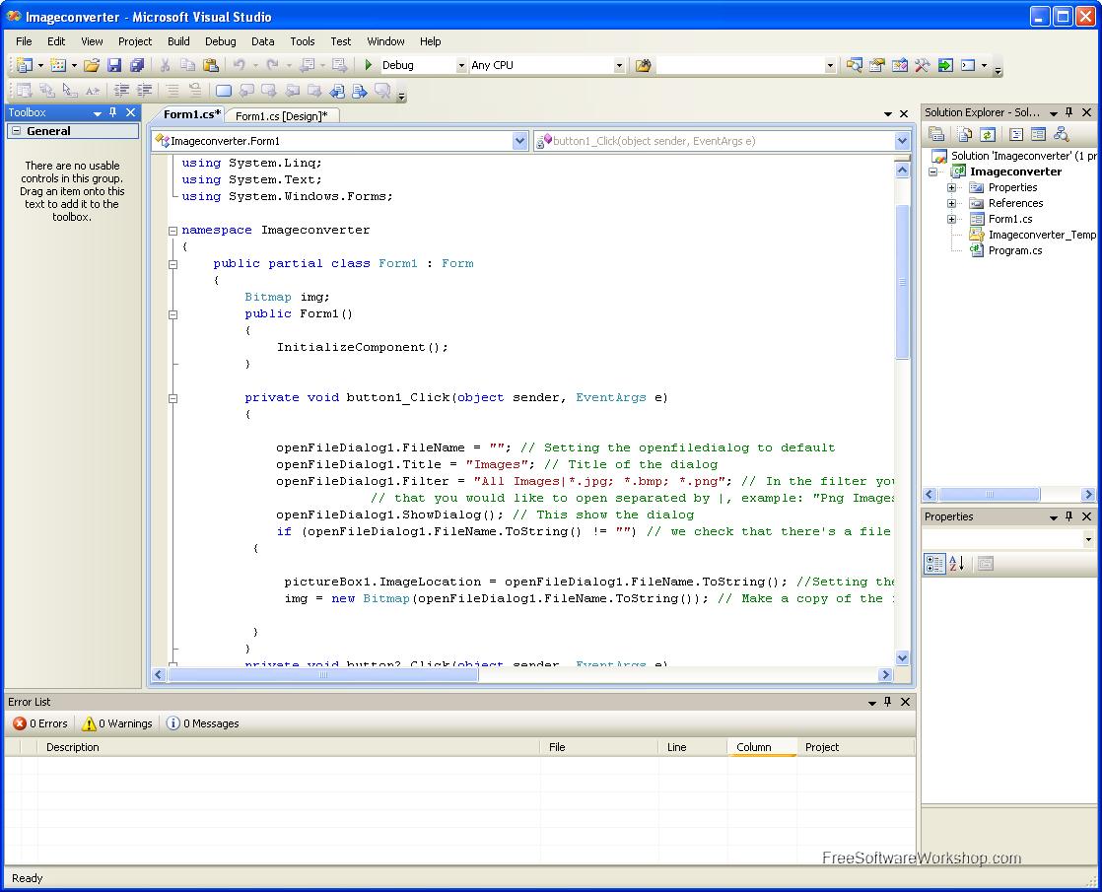Expand the References node in Solution Explorer

click(x=951, y=203)
